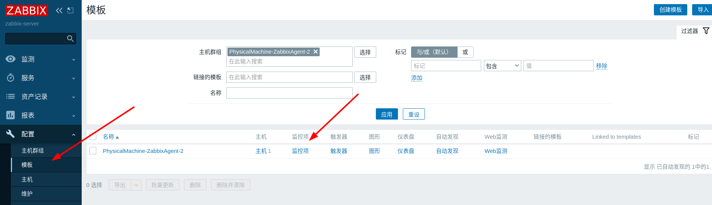Collapse the 配置 menu
Viewport: 712px width, 205px height.
[x=73, y=135]
